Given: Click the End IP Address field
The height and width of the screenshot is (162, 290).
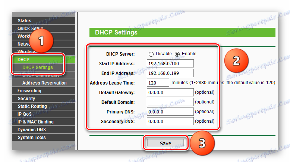Looking at the screenshot, I should (x=170, y=73).
